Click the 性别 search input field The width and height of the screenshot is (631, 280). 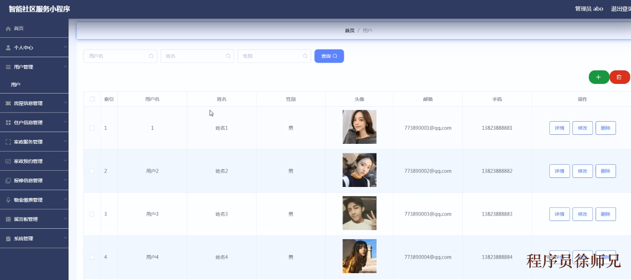pos(274,56)
